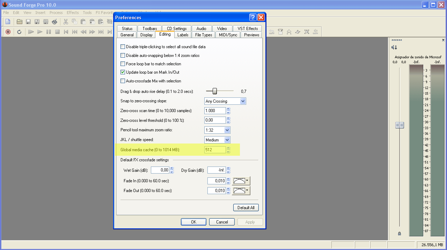Click the Open folder icon
Viewport: 447px width, 250px height.
pyautogui.click(x=20, y=22)
